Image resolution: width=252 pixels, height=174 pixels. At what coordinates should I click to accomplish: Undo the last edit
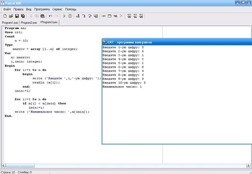[50, 16]
